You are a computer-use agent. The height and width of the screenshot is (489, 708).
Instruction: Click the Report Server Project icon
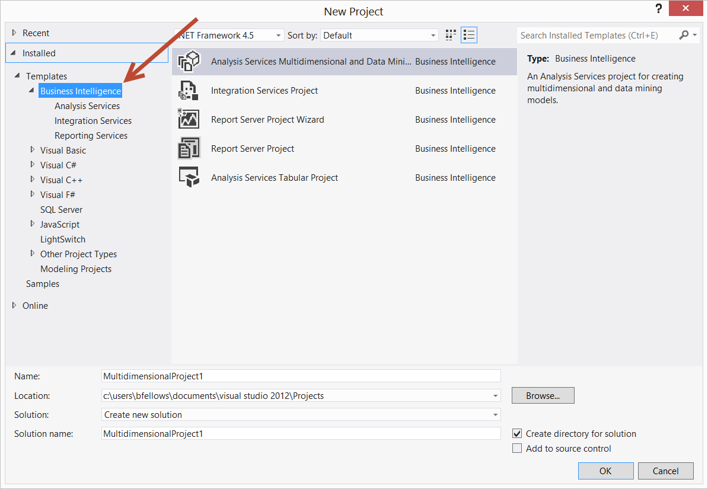[189, 148]
